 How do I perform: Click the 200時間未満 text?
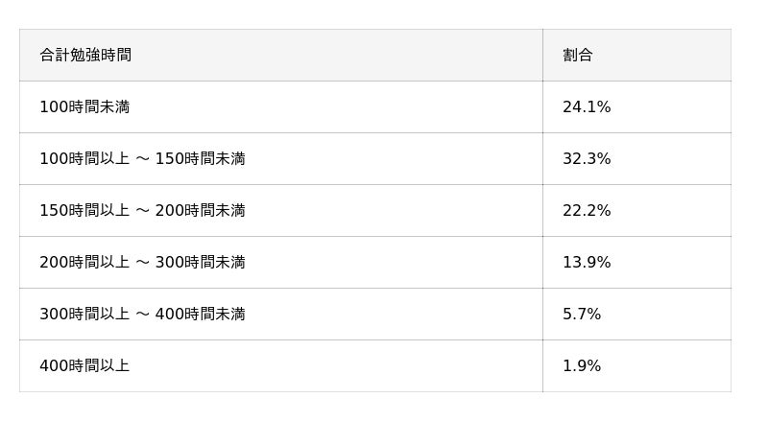pyautogui.click(x=200, y=211)
